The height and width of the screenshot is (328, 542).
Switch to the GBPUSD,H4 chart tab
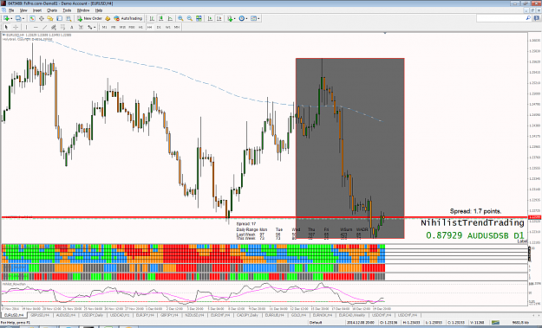pyautogui.click(x=39, y=315)
